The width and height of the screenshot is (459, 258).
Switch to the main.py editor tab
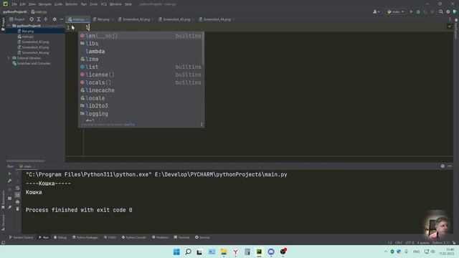tap(78, 19)
